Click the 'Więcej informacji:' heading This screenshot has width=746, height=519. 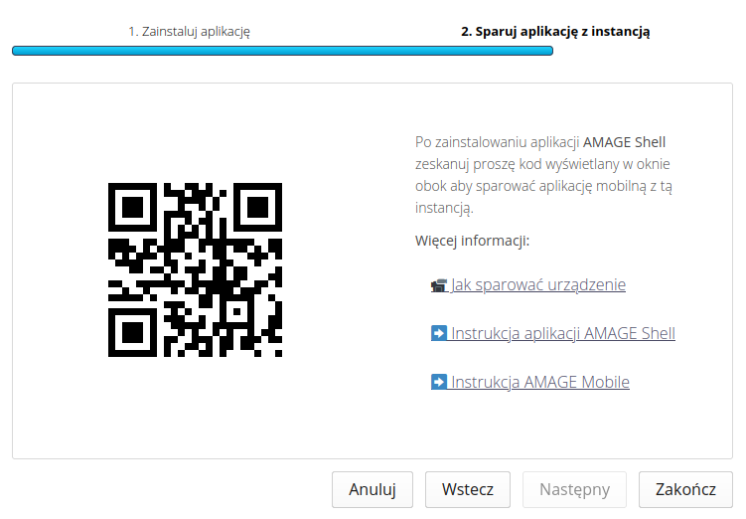(x=472, y=241)
